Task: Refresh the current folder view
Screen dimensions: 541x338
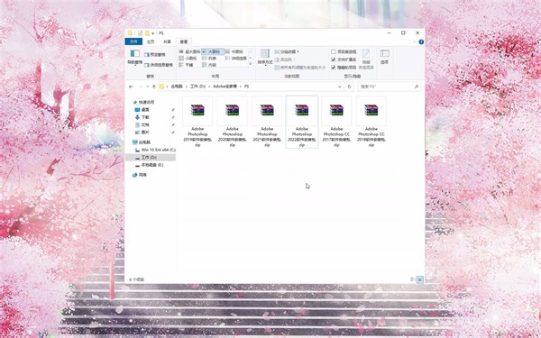Action: [349, 87]
